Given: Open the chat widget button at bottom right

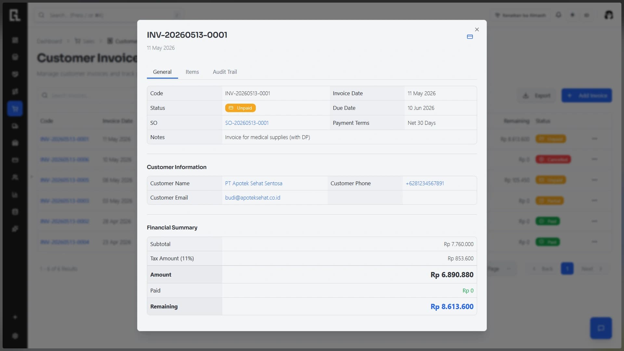Looking at the screenshot, I should click(601, 328).
